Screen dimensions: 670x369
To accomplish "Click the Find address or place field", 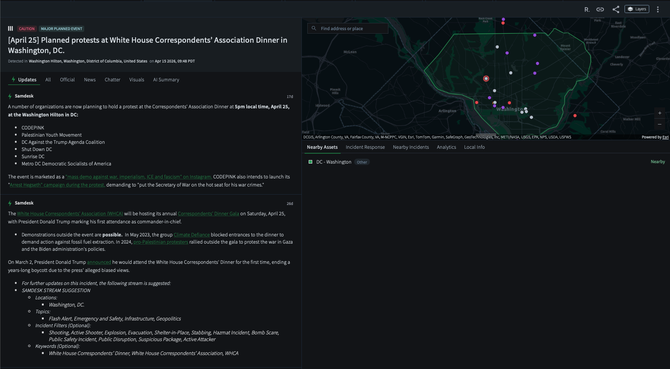I will coord(347,28).
